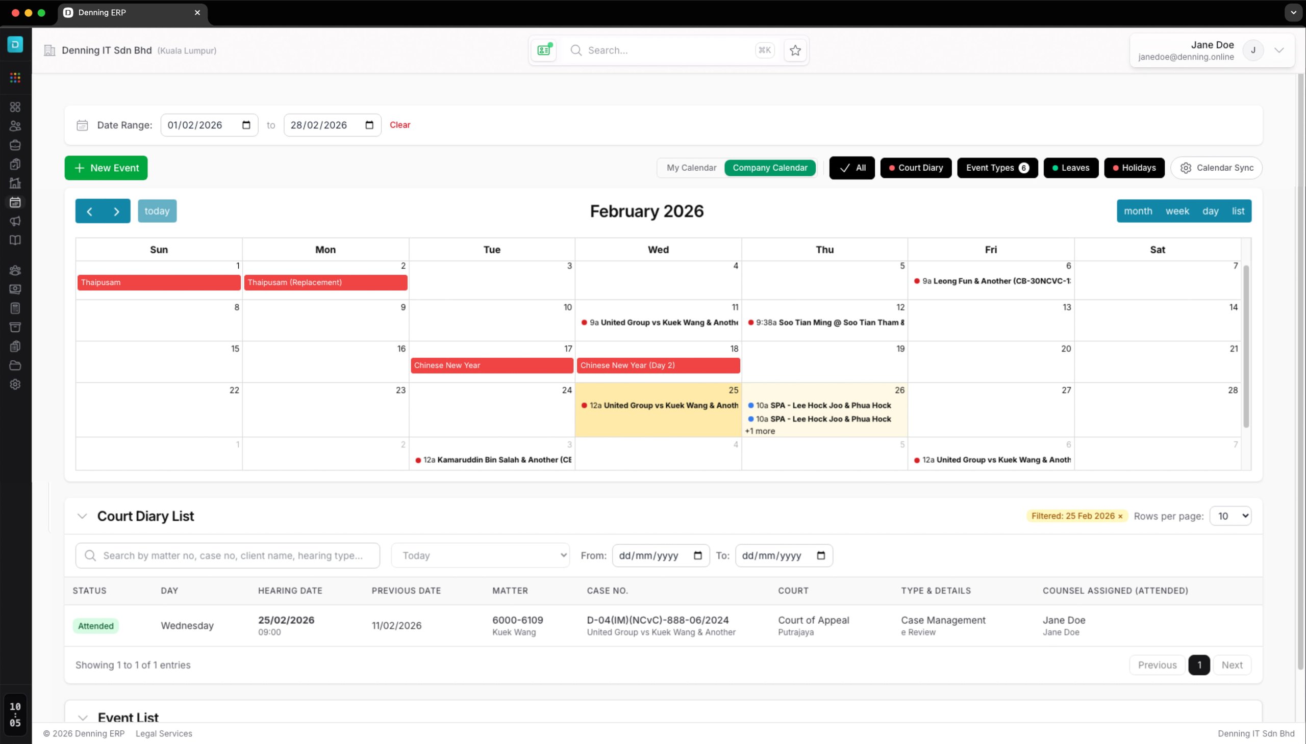Go to next month arrow
The height and width of the screenshot is (744, 1306).
[x=117, y=211]
